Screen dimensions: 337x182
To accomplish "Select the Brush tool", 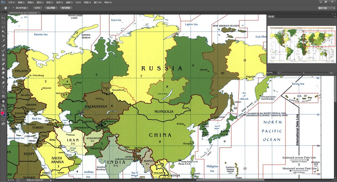I will click(x=3, y=50).
